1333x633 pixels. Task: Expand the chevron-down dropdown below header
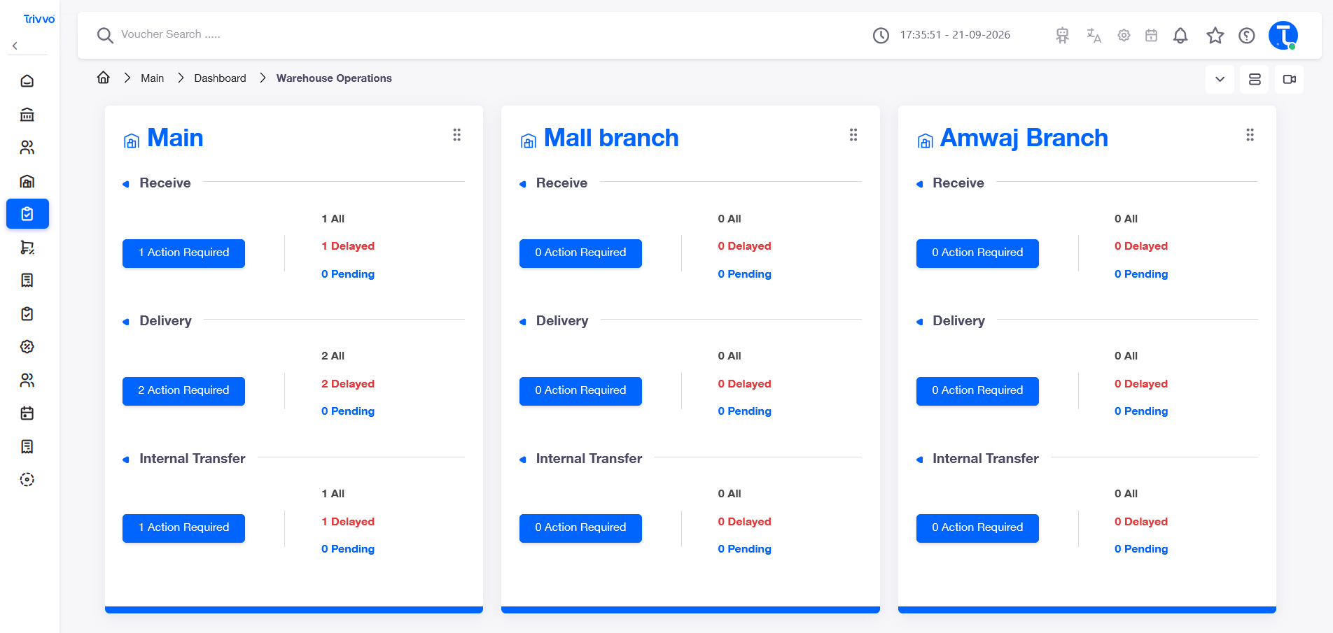[1220, 79]
